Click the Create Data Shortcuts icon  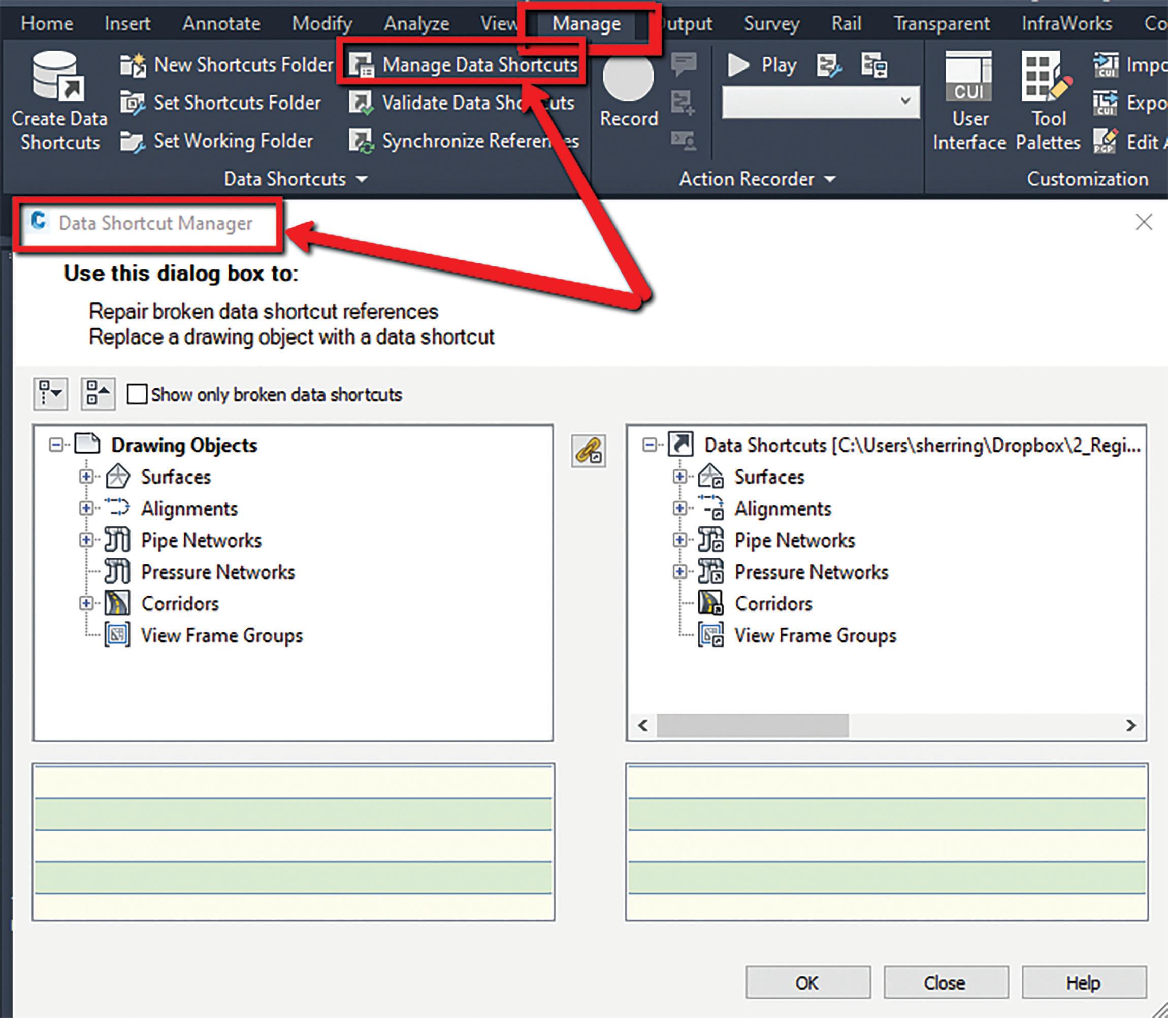pos(58,76)
